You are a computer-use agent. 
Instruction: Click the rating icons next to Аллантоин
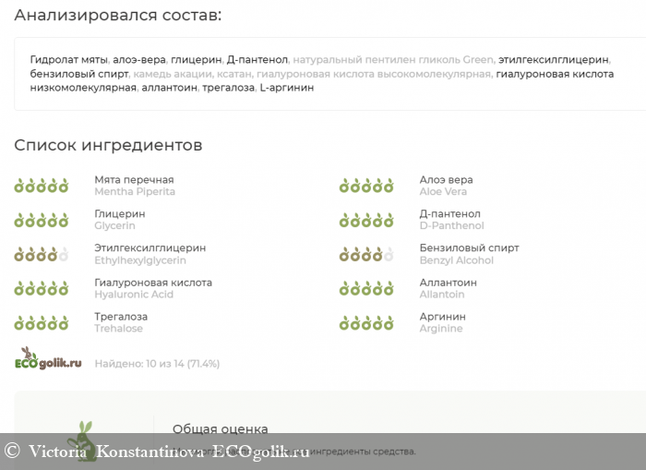366,288
